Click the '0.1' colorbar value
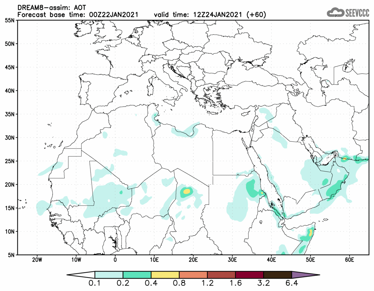The image size is (374, 291). point(94,283)
